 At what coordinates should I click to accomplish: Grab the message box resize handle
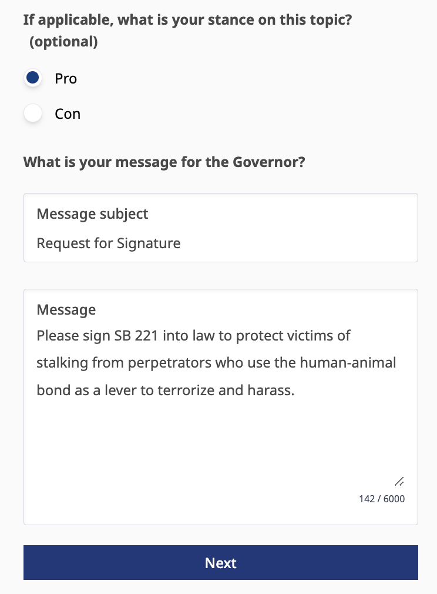tap(399, 481)
